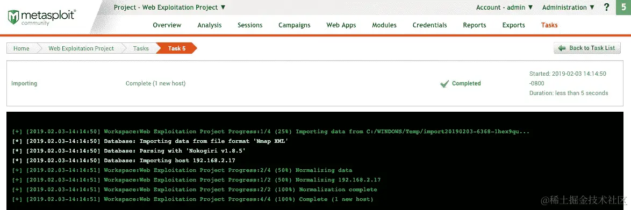Select the Campaigns tab

click(294, 25)
